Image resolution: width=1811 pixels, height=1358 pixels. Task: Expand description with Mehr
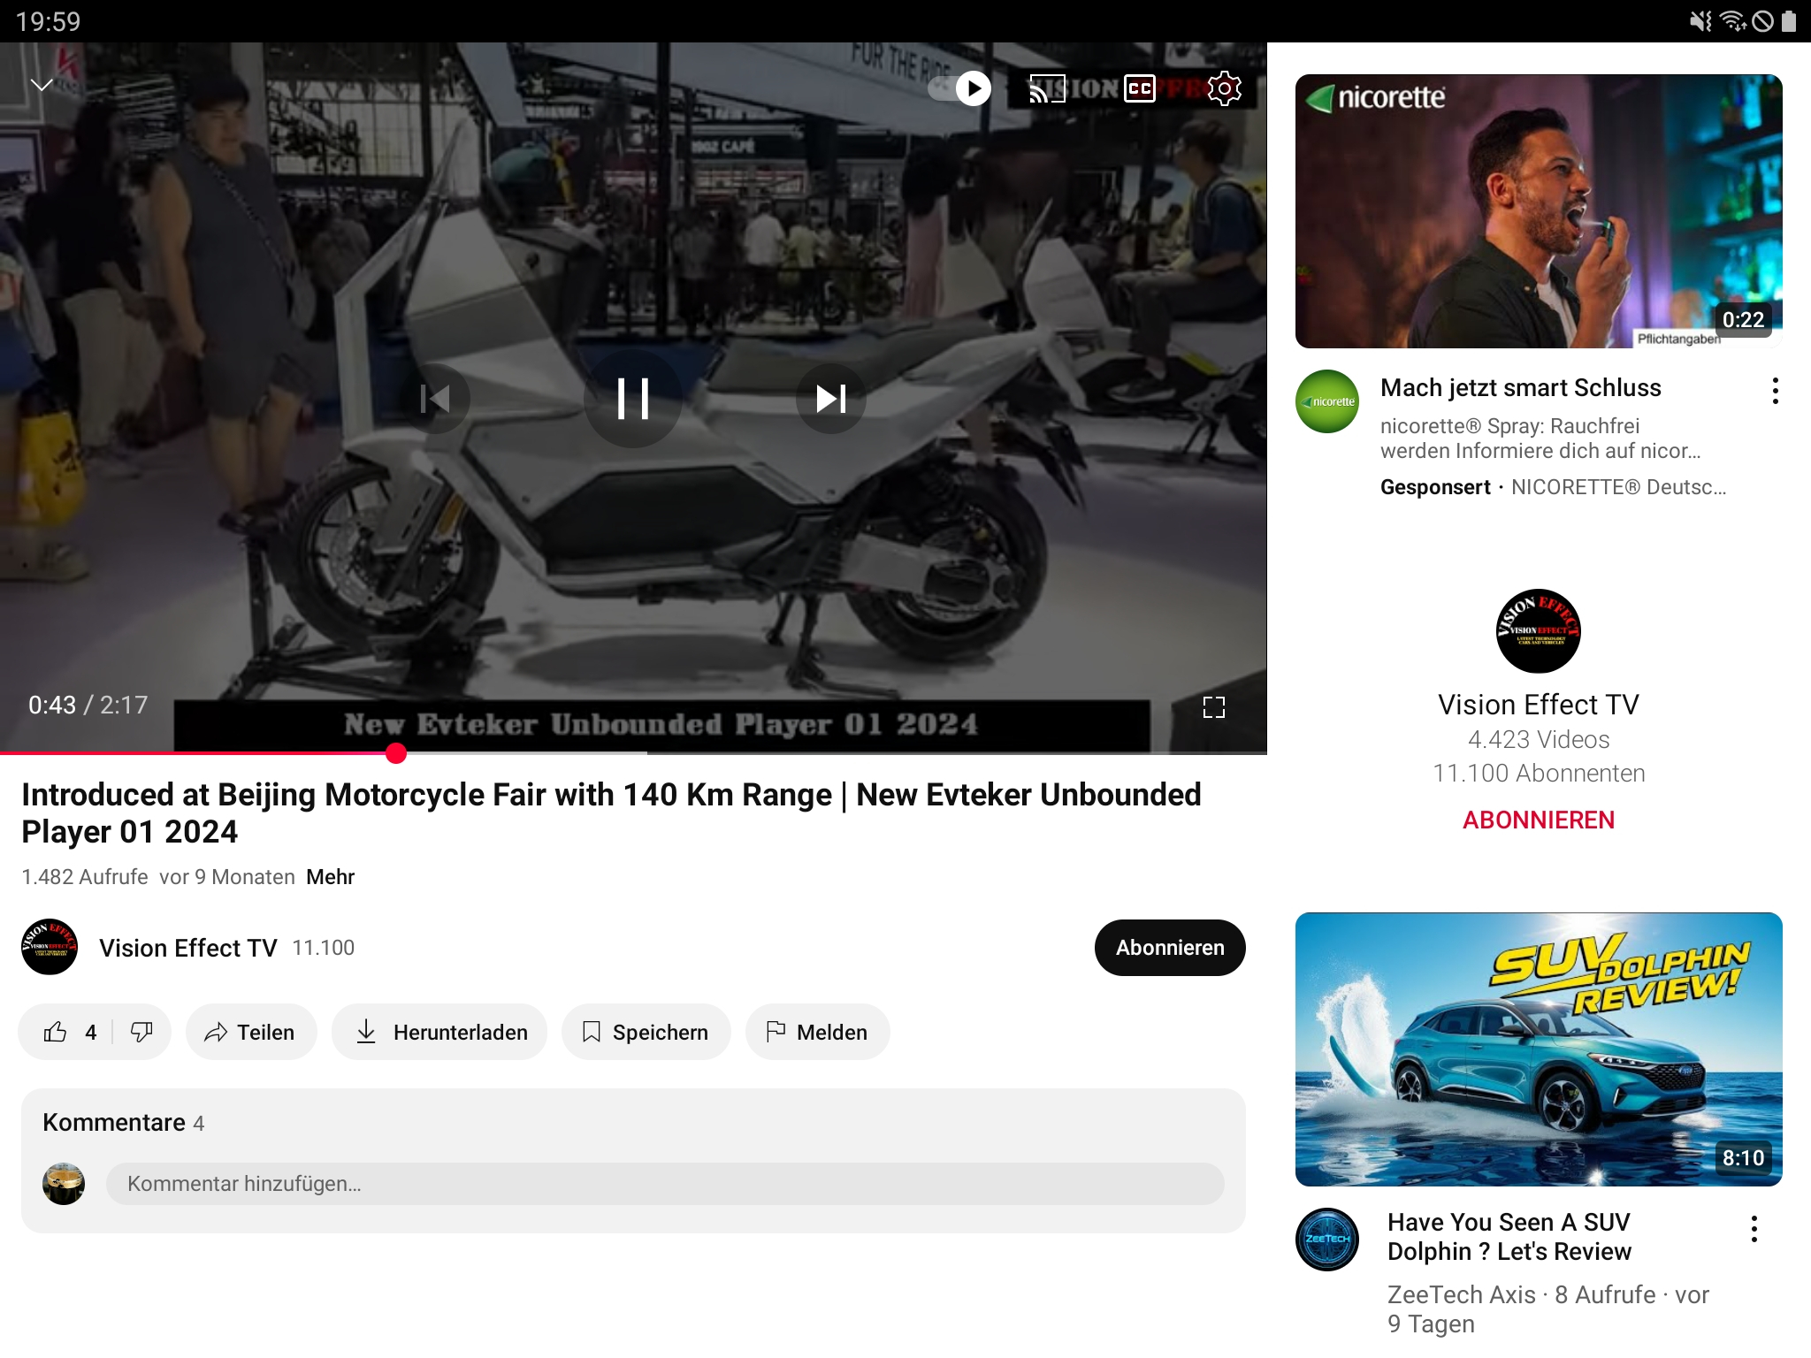point(330,877)
